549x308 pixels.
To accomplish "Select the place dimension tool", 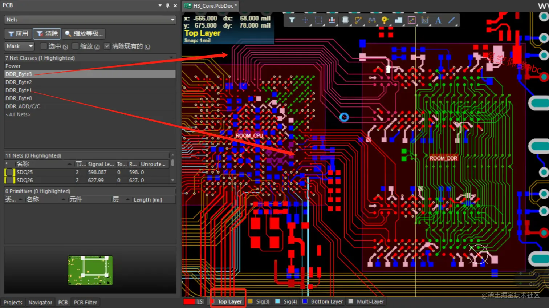I will 425,20.
